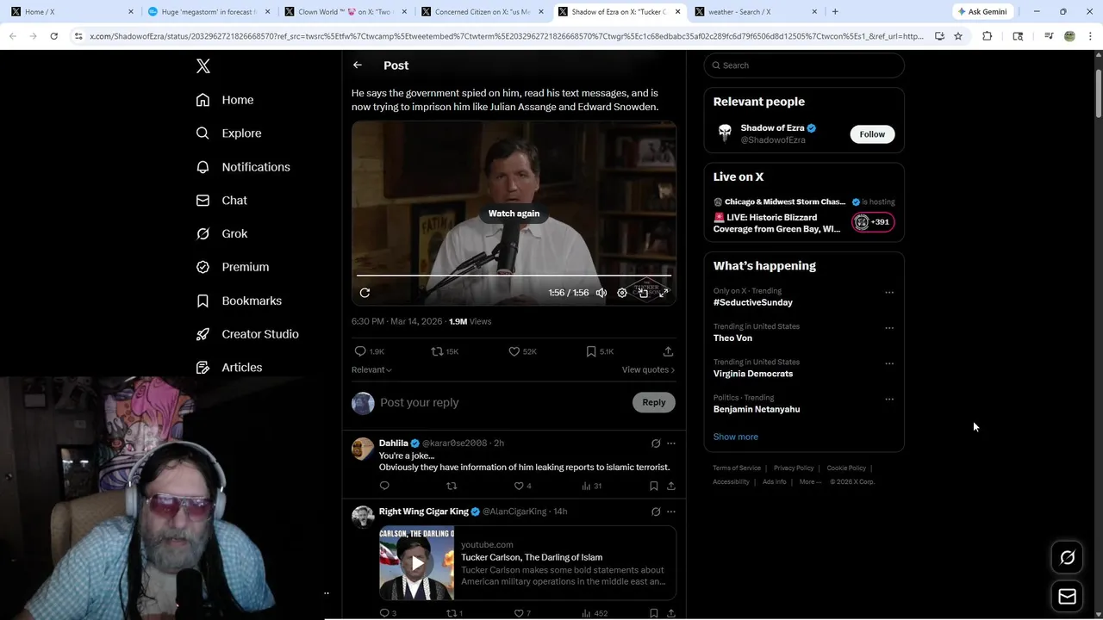
Task: Open video settings gear
Action: coord(622,293)
